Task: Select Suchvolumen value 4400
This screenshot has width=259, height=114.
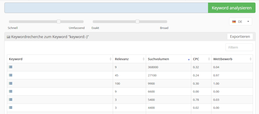Action: [x=151, y=108]
